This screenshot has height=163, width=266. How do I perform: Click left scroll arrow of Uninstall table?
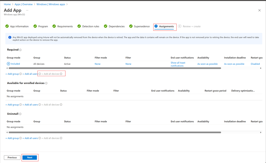pyautogui.click(x=7, y=132)
